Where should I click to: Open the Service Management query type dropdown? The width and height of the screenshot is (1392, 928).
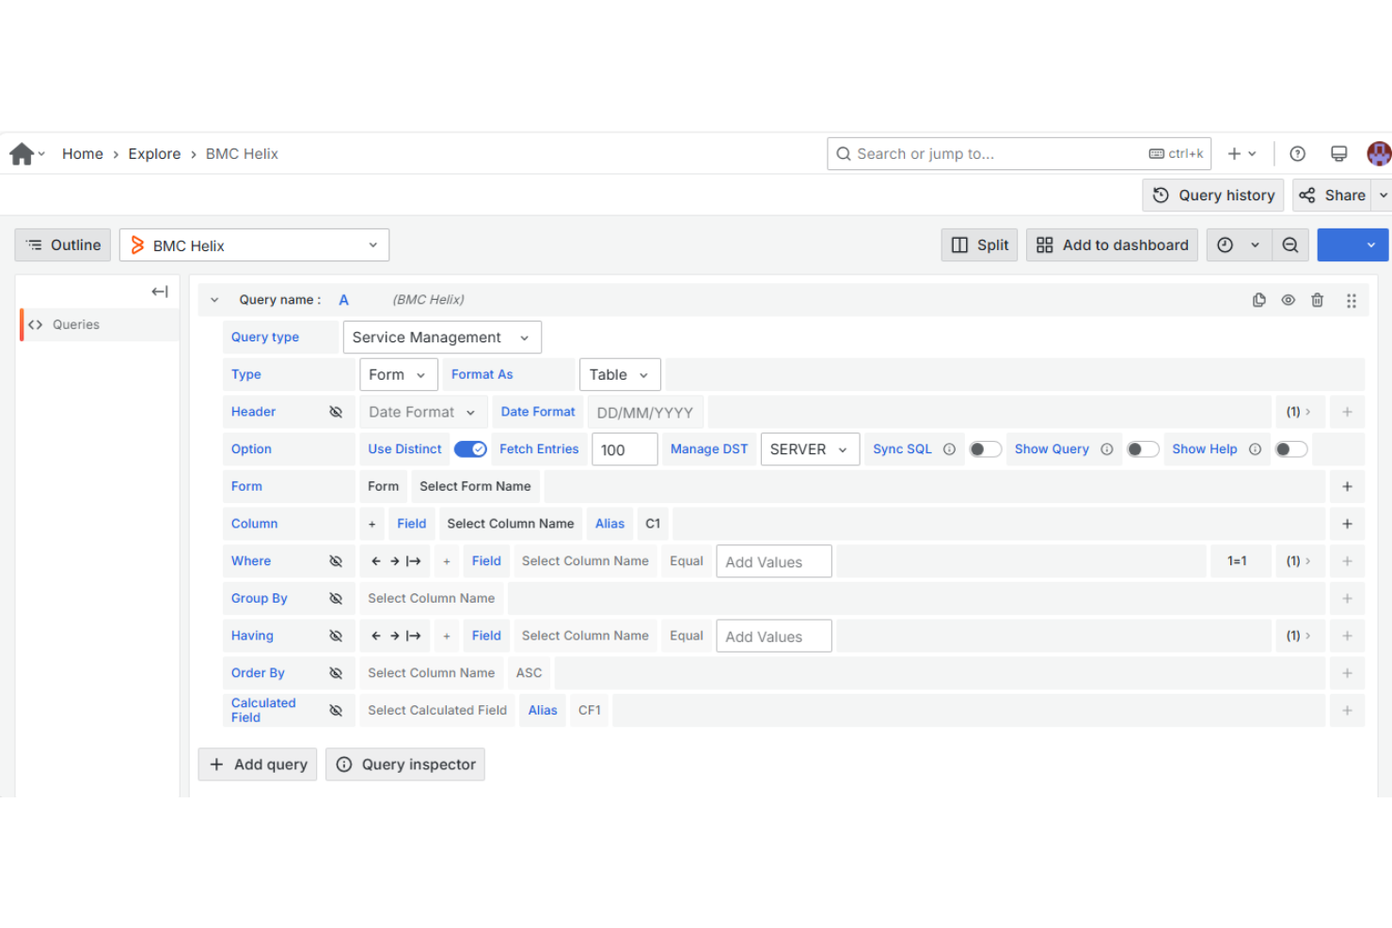click(x=442, y=337)
